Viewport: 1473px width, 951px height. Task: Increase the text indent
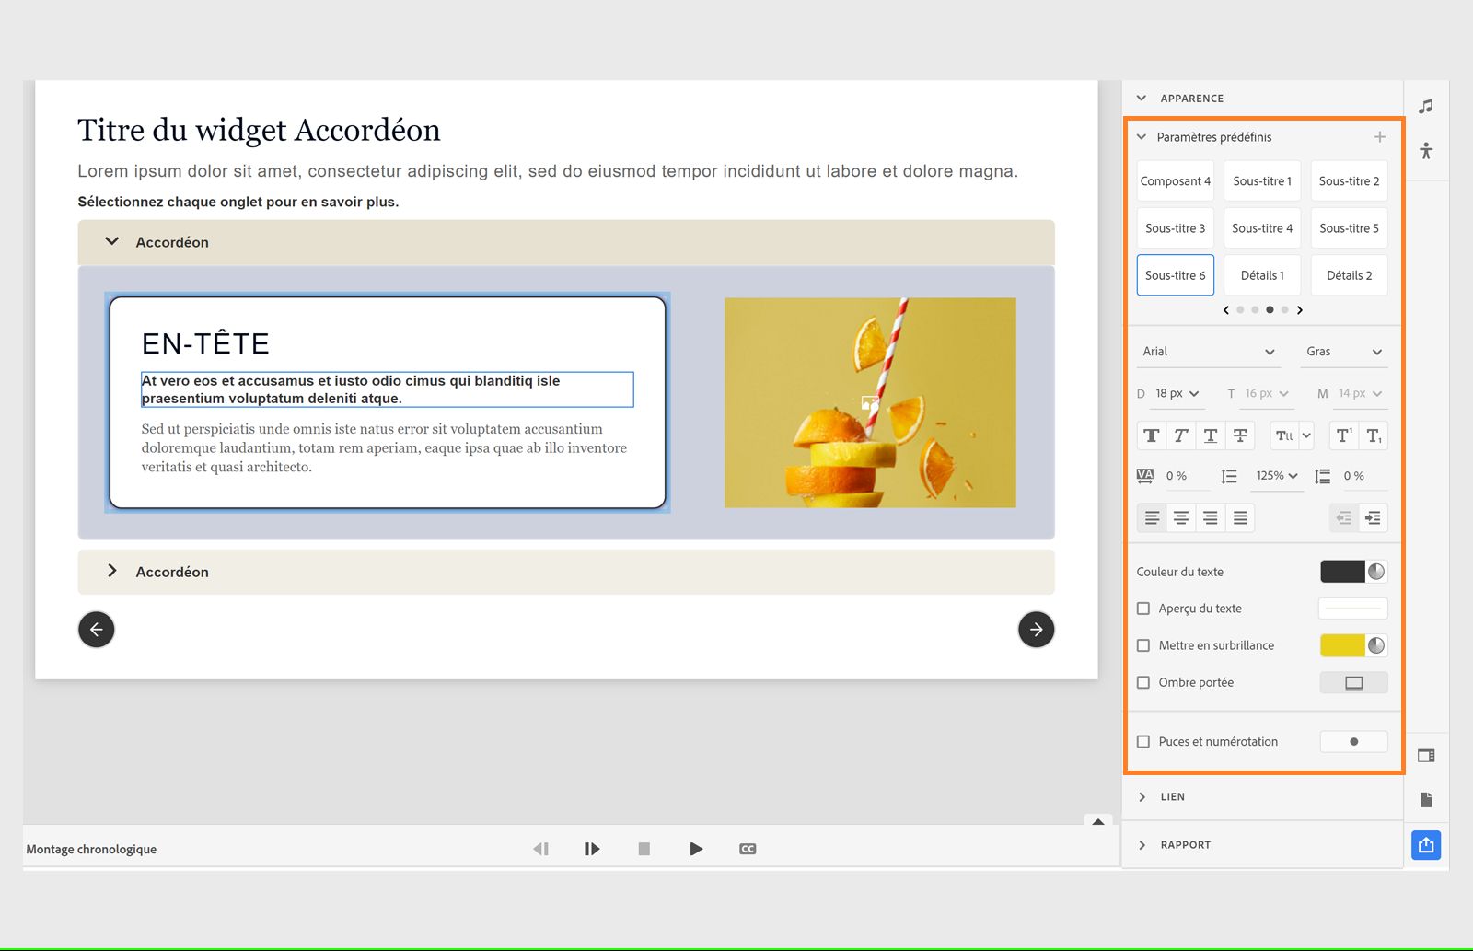1374,518
